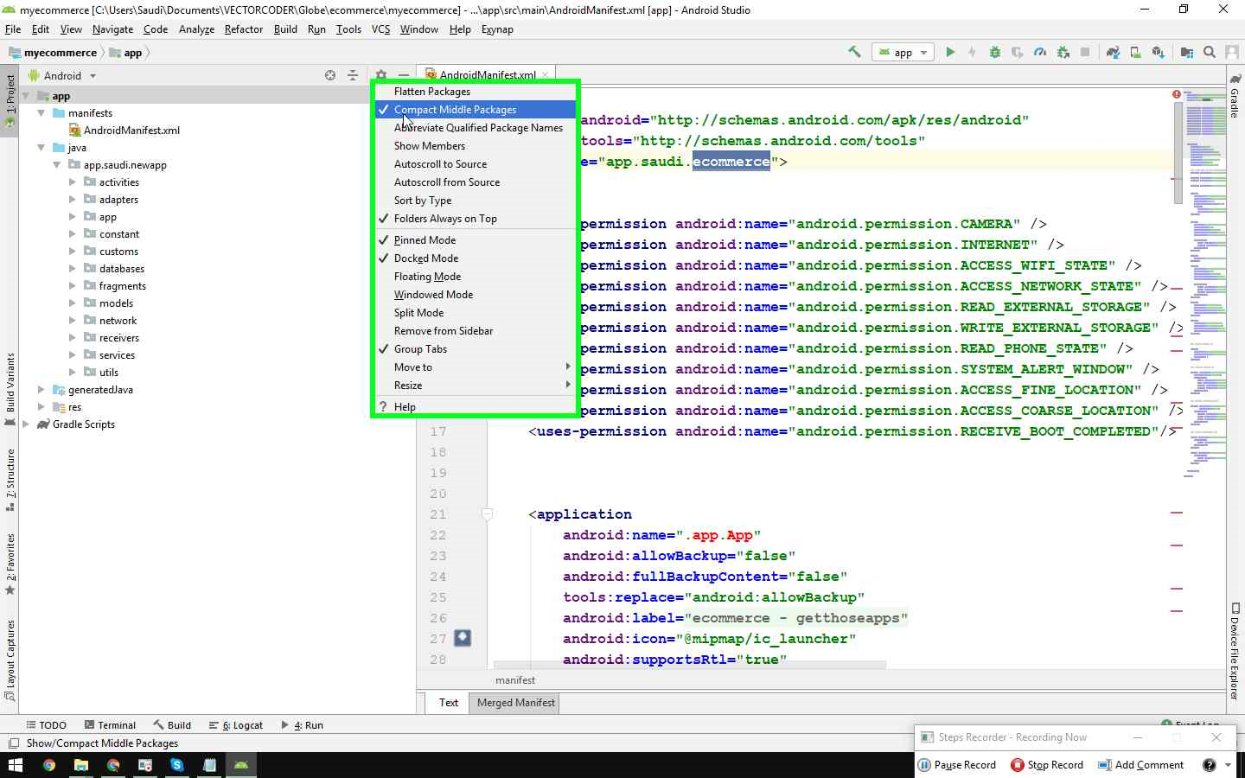The height and width of the screenshot is (778, 1245).
Task: Click the Project panel gear icon
Action: [x=381, y=75]
